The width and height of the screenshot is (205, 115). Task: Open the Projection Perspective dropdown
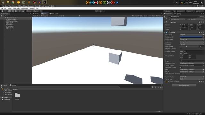tap(192, 42)
